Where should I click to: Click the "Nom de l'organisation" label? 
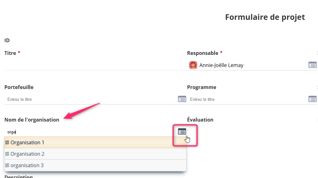32,120
